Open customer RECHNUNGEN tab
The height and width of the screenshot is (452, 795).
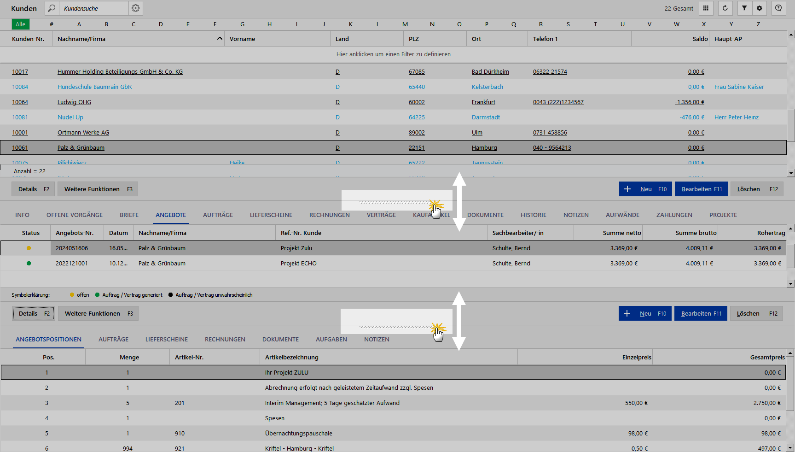(x=329, y=215)
